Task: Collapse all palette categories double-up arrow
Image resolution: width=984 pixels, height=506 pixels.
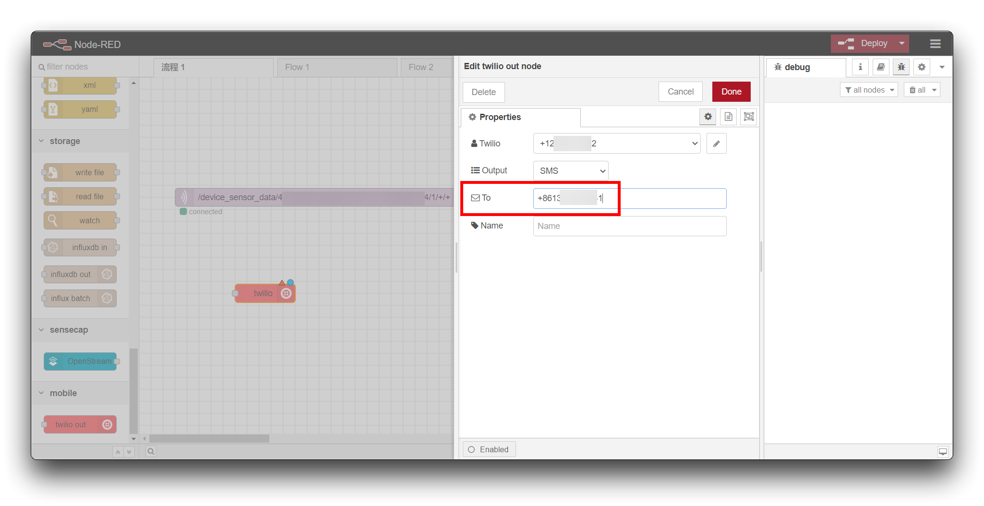Action: (118, 452)
